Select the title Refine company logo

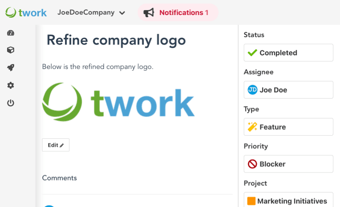pyautogui.click(x=116, y=40)
